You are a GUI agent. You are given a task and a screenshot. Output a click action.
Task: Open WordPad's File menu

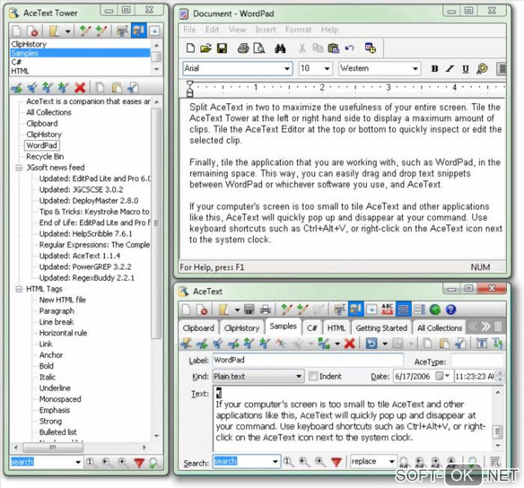189,30
